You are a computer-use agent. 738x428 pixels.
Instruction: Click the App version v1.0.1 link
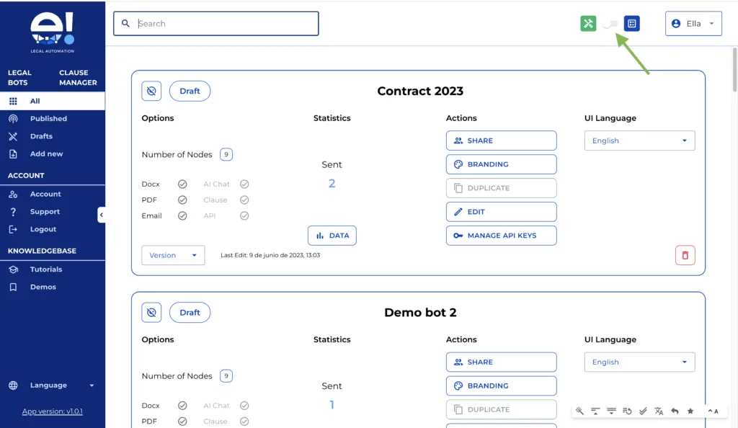point(53,411)
